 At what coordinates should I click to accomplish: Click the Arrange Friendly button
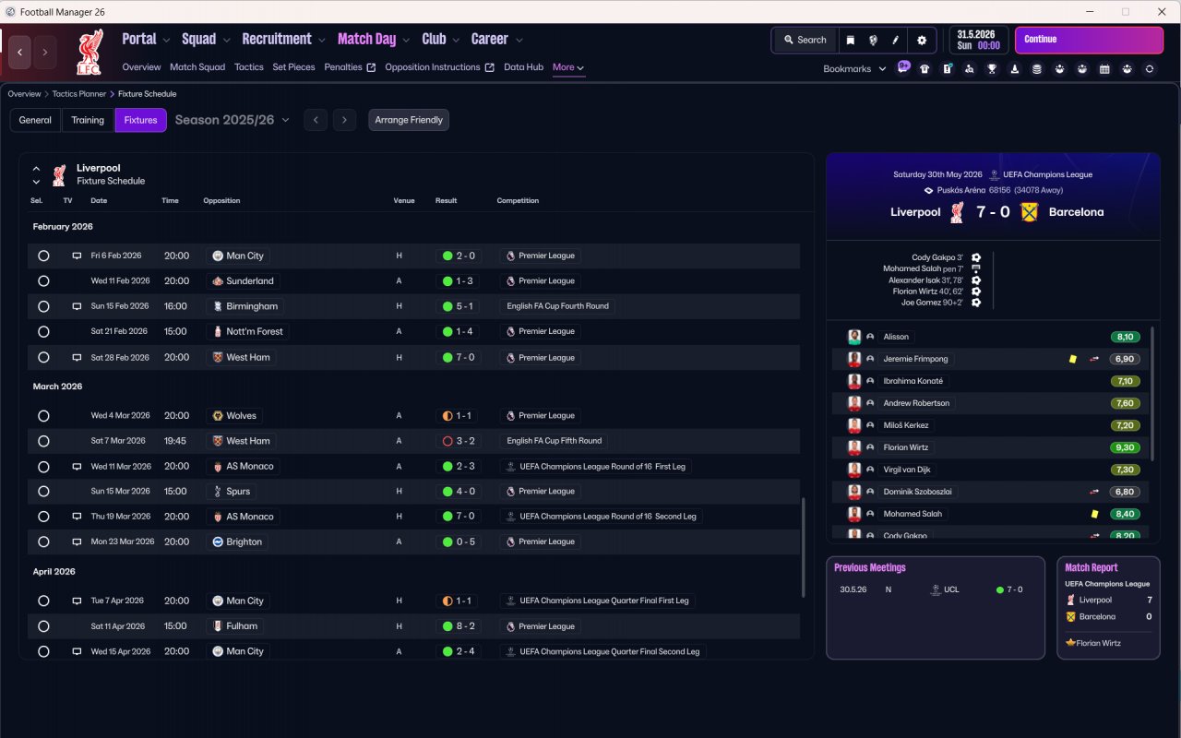click(409, 120)
